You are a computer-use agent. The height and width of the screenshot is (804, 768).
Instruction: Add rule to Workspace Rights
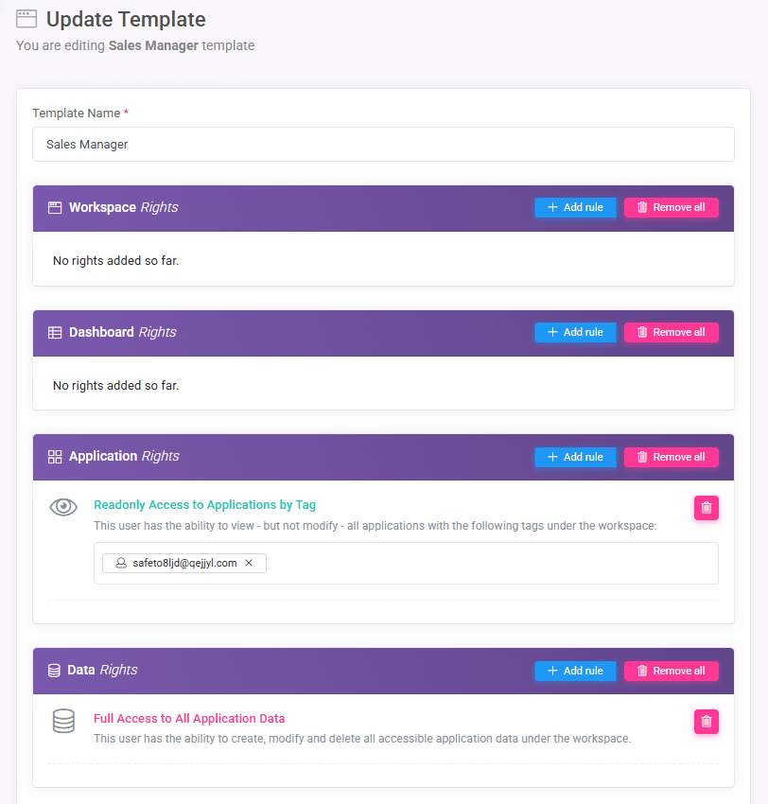click(575, 208)
